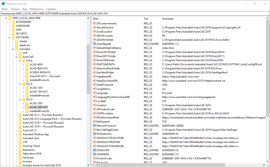Click the HelpBaseURL string value icon
The height and width of the screenshot is (167, 270).
(x=94, y=77)
